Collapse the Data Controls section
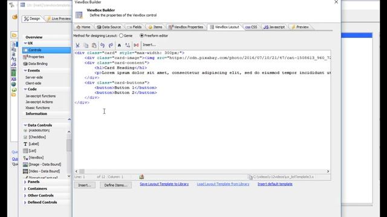The width and height of the screenshot is (387, 217). (25, 125)
